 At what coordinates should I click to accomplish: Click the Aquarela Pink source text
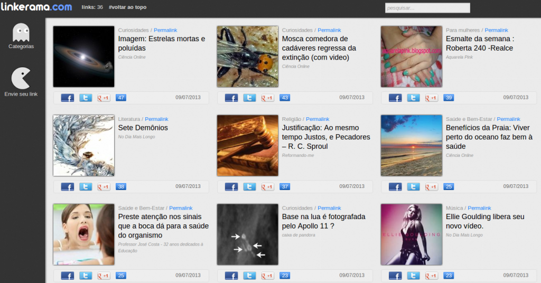click(x=459, y=57)
